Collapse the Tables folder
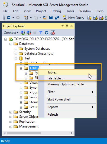Screen dimensions: 107x144 (x=21, y=68)
